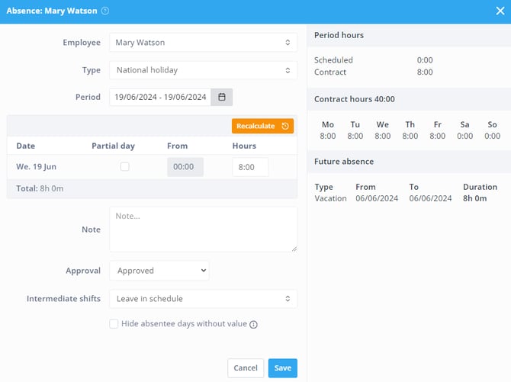
Task: Enable Hide absentee days without value
Action: pyautogui.click(x=114, y=323)
